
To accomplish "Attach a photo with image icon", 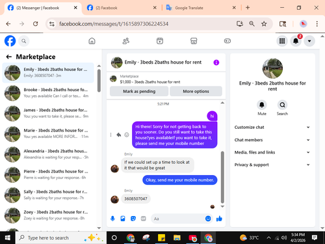I will (x=123, y=219).
